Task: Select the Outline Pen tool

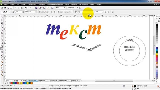Action: click(2, 68)
